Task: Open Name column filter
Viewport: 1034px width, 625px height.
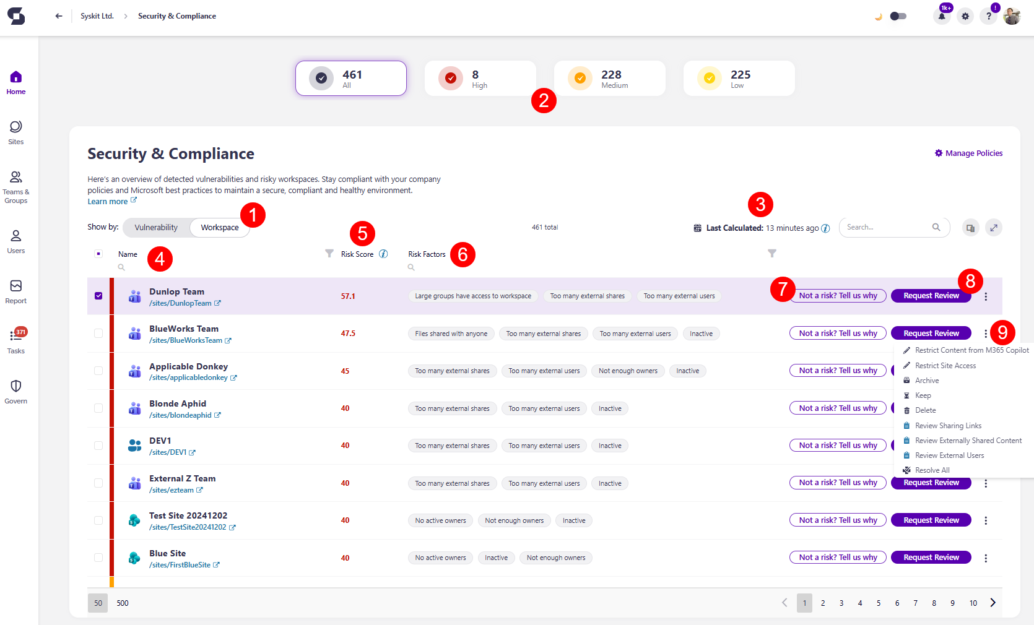Action: pos(329,254)
